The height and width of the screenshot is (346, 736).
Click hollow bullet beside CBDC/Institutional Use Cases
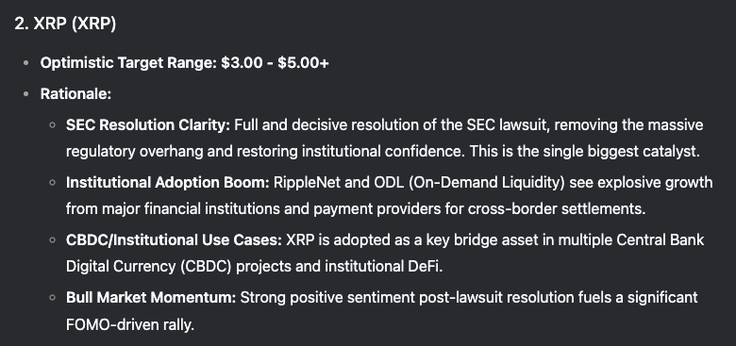click(x=53, y=240)
